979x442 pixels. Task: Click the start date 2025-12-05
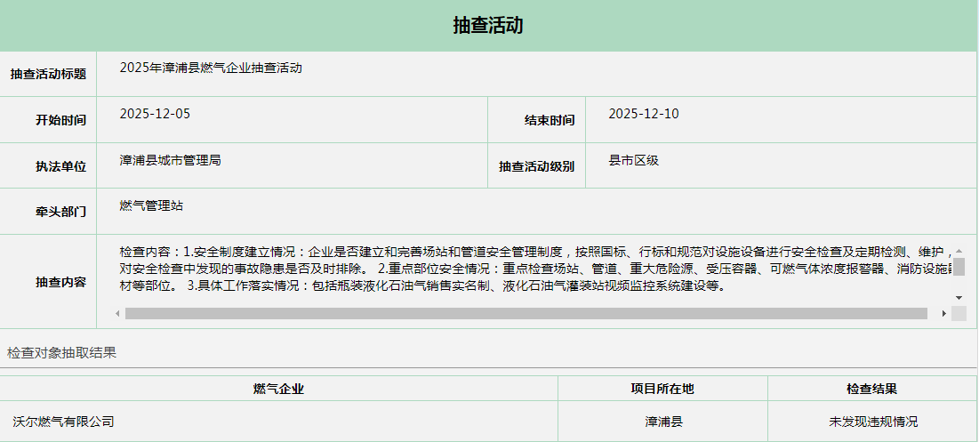click(x=155, y=114)
